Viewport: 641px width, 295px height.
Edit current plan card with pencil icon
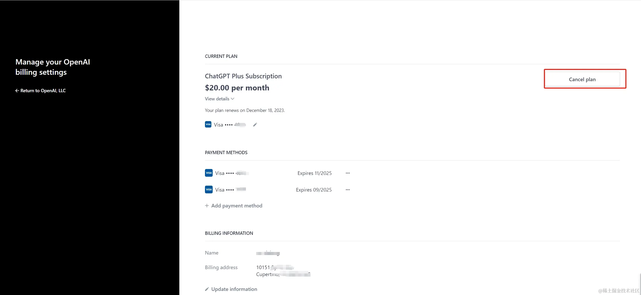click(255, 125)
